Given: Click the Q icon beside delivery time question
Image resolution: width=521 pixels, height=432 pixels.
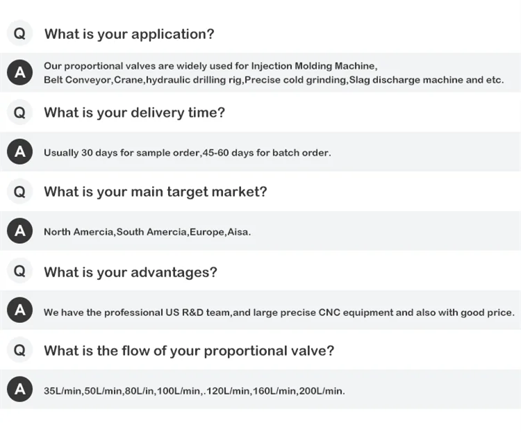Looking at the screenshot, I should (19, 113).
